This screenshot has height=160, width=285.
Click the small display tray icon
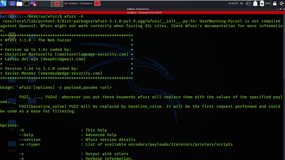point(241,3)
